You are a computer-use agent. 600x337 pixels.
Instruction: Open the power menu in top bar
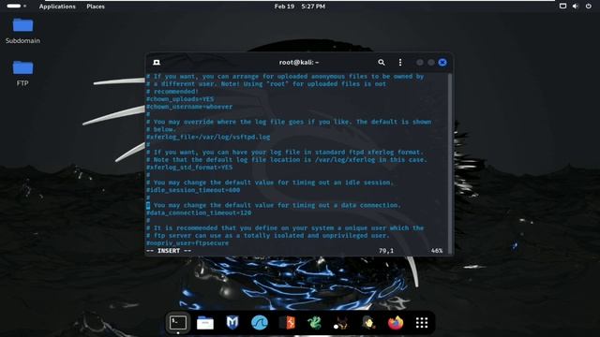click(588, 7)
